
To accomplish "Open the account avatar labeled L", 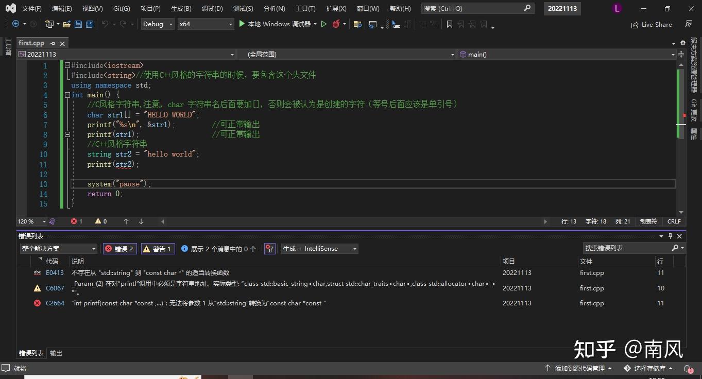I will pyautogui.click(x=617, y=8).
